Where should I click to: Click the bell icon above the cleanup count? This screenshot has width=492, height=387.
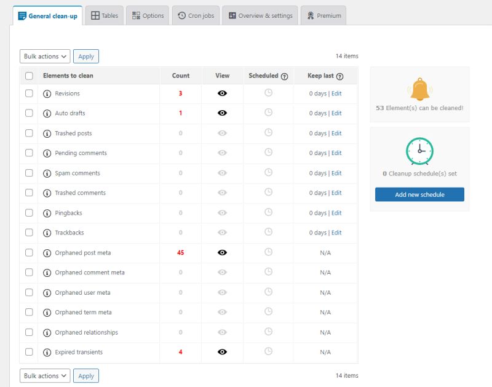coord(419,90)
